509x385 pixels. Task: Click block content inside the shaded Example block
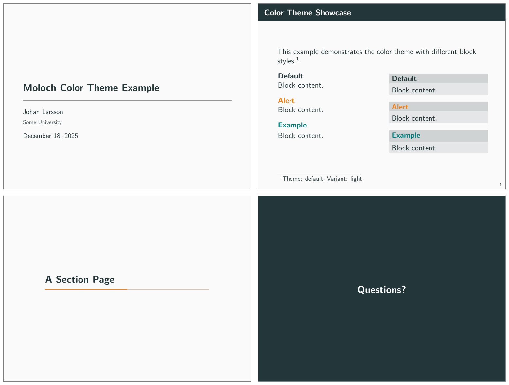414,148
